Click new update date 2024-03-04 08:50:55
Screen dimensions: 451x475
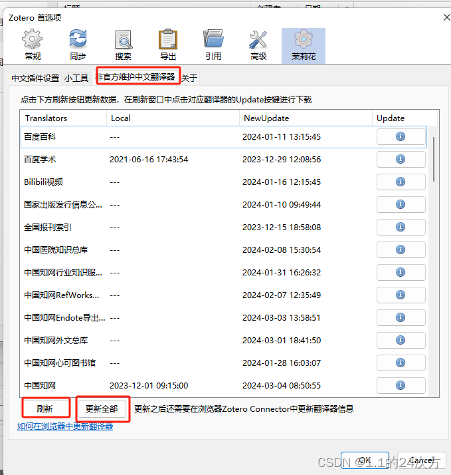tap(282, 386)
